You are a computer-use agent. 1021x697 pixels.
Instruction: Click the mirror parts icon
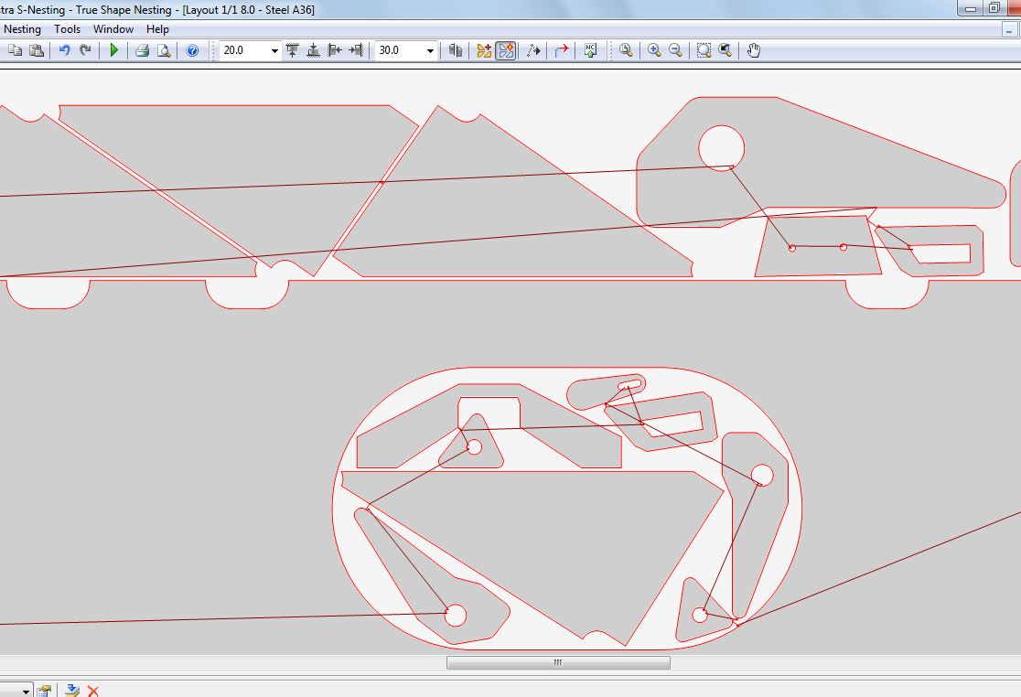[x=456, y=50]
